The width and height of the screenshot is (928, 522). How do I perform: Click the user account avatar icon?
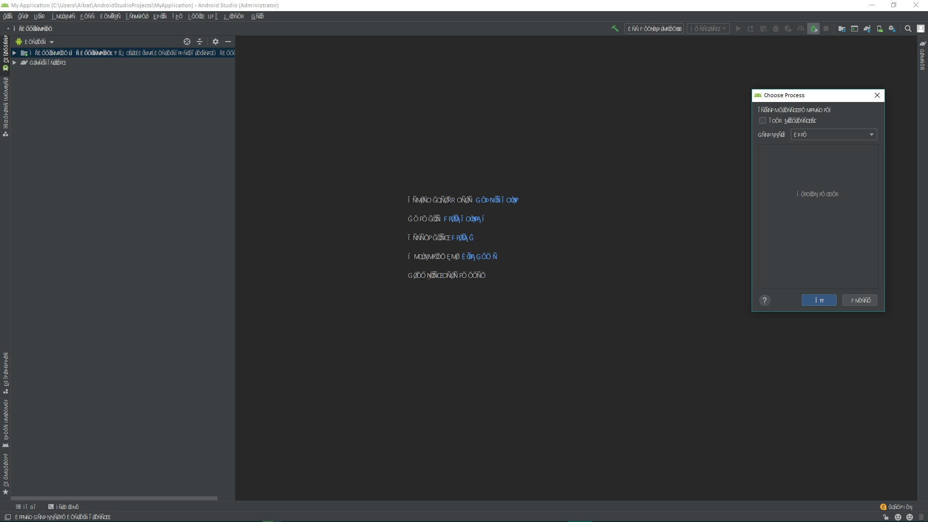[921, 29]
